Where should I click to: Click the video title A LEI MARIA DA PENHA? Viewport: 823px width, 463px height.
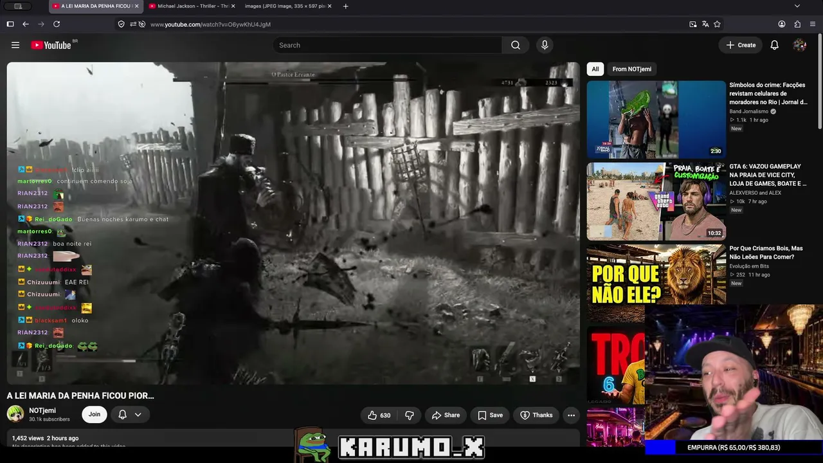click(80, 395)
